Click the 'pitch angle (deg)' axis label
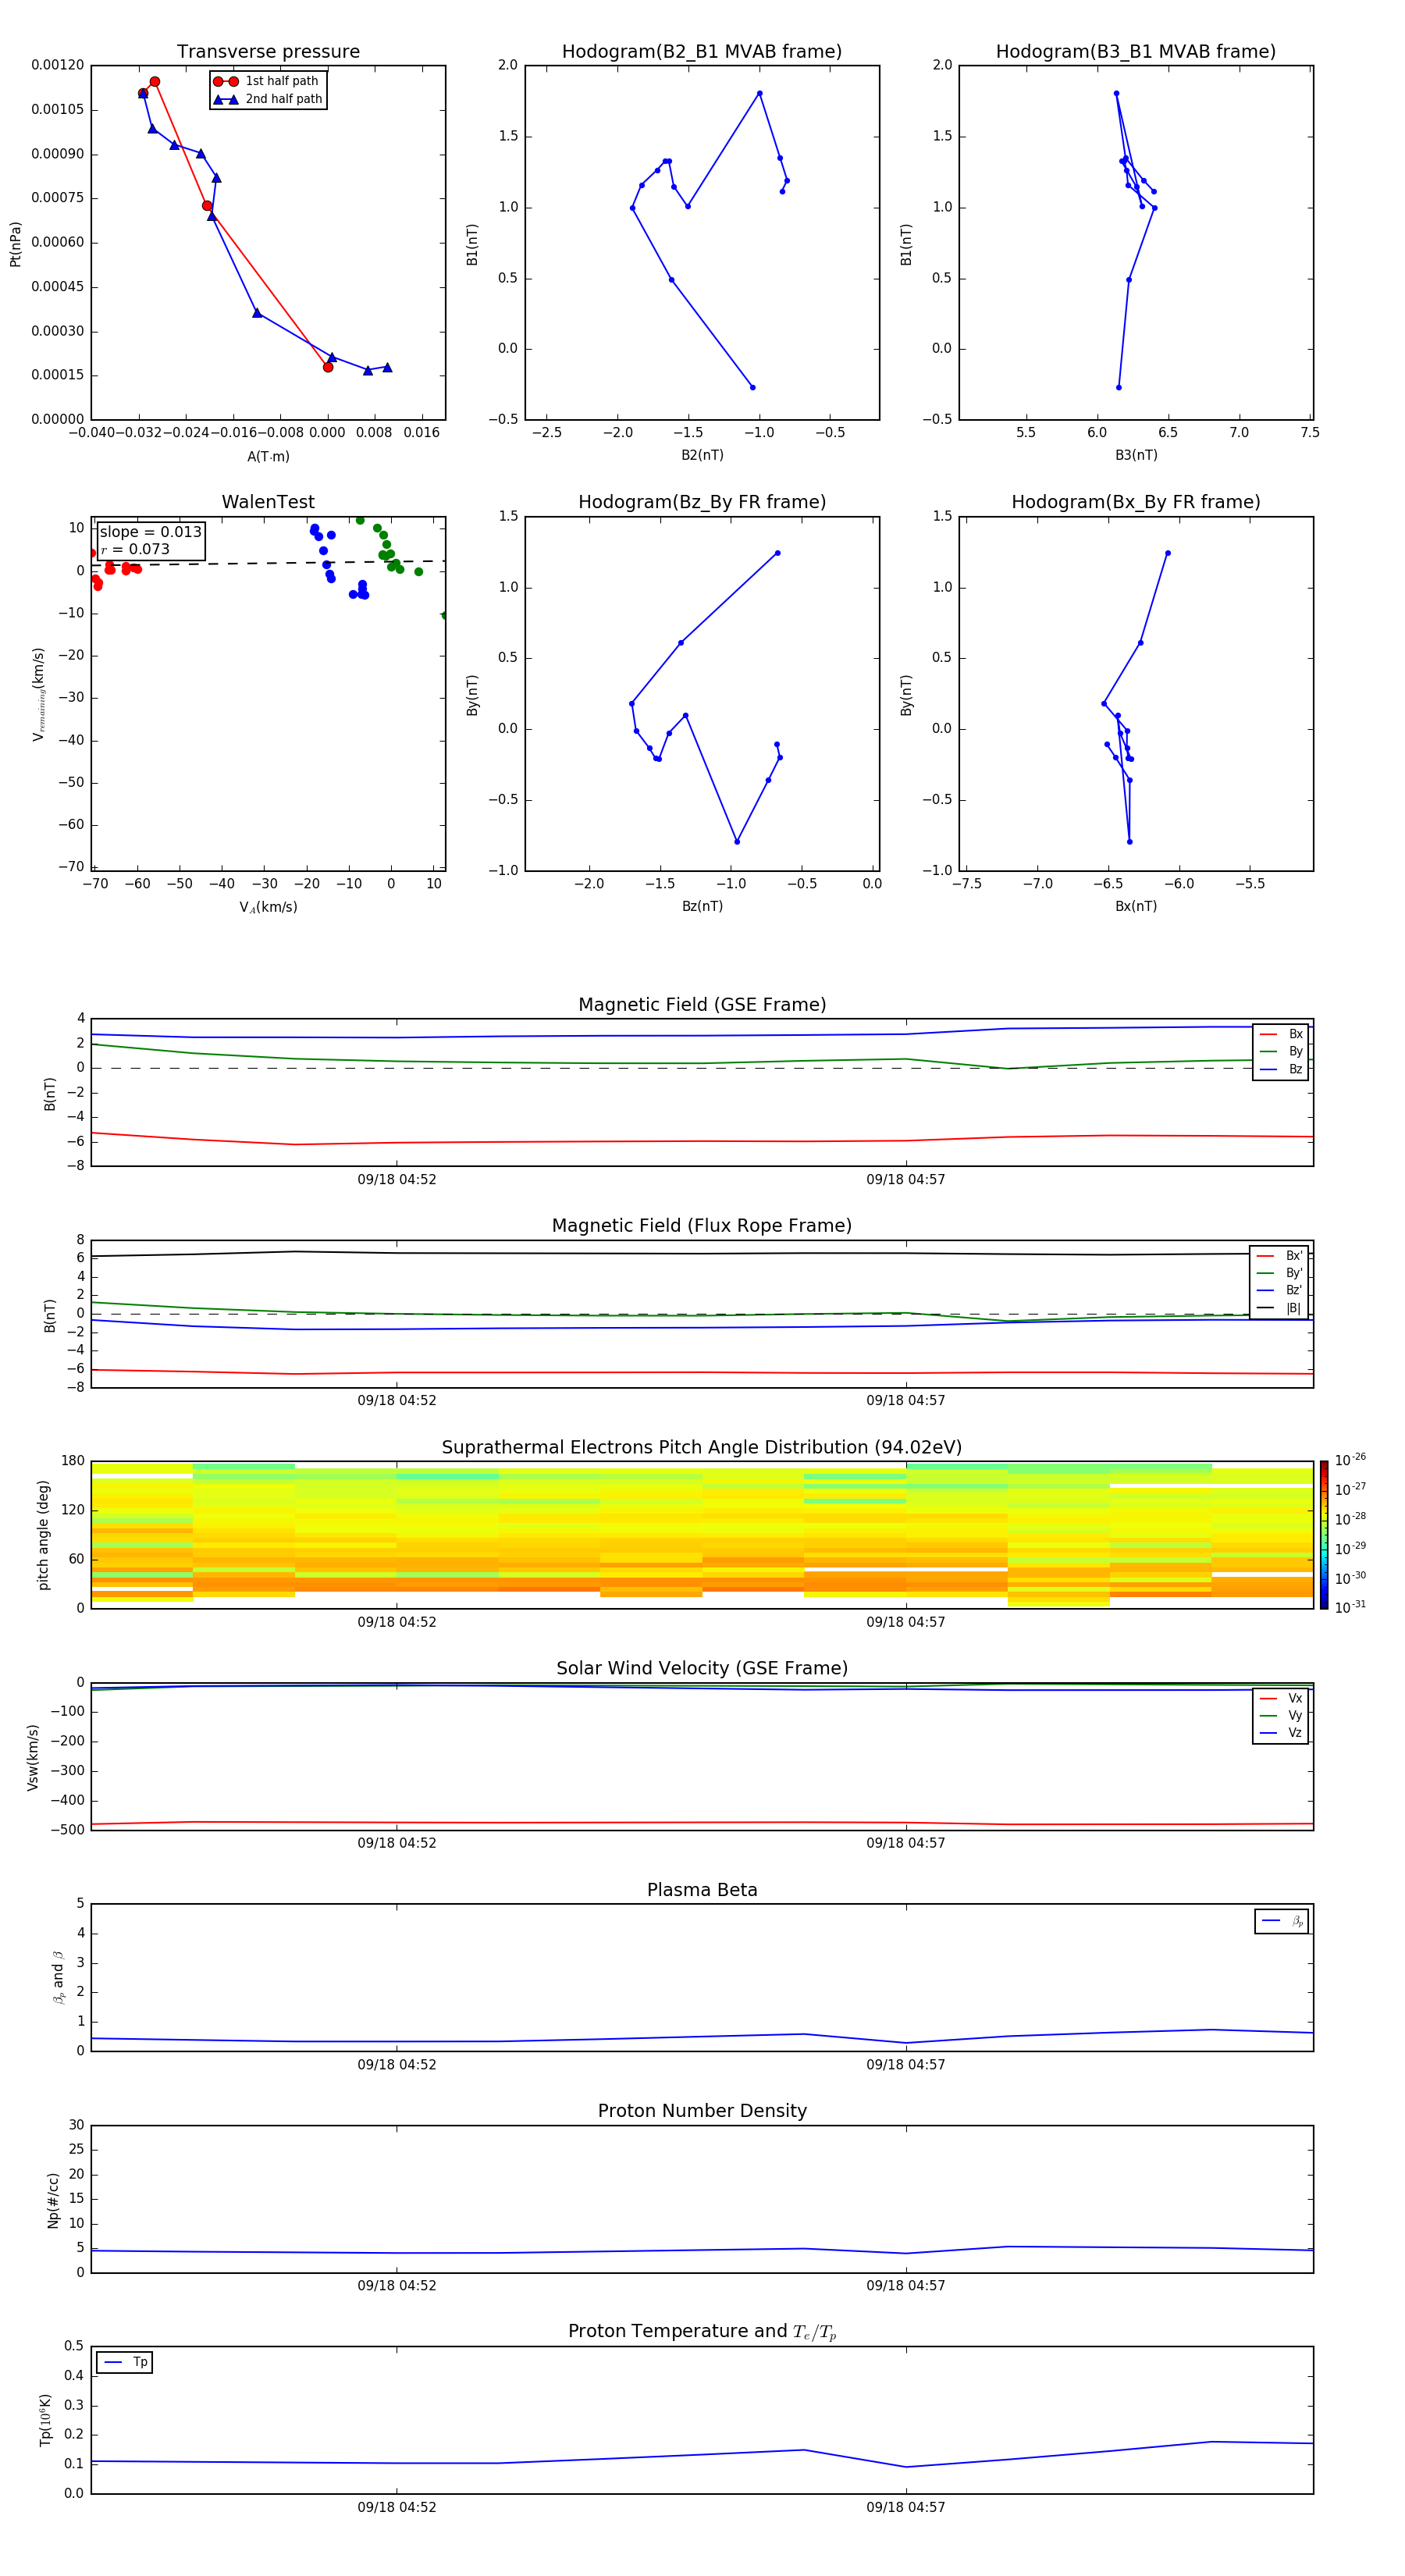Screen dimensions: 1405x2576 pos(43,1535)
